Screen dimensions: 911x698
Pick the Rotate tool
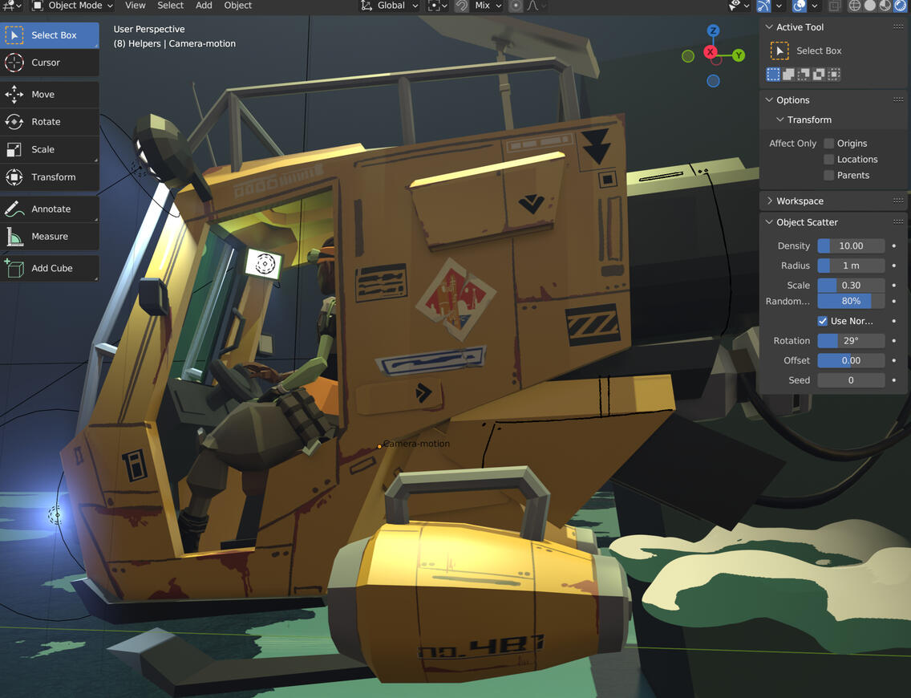coord(50,122)
